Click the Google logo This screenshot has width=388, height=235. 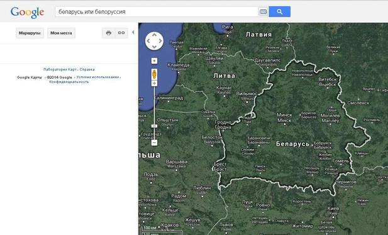point(27,12)
